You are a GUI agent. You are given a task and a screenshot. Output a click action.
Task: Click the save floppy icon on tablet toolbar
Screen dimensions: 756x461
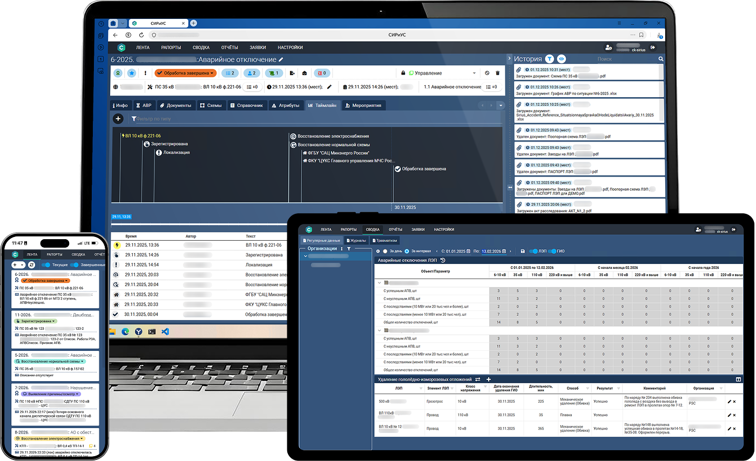(523, 251)
